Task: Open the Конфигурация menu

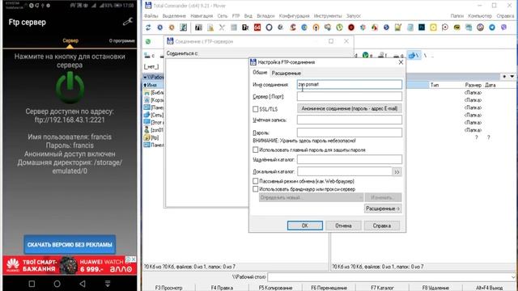Action: (x=294, y=16)
